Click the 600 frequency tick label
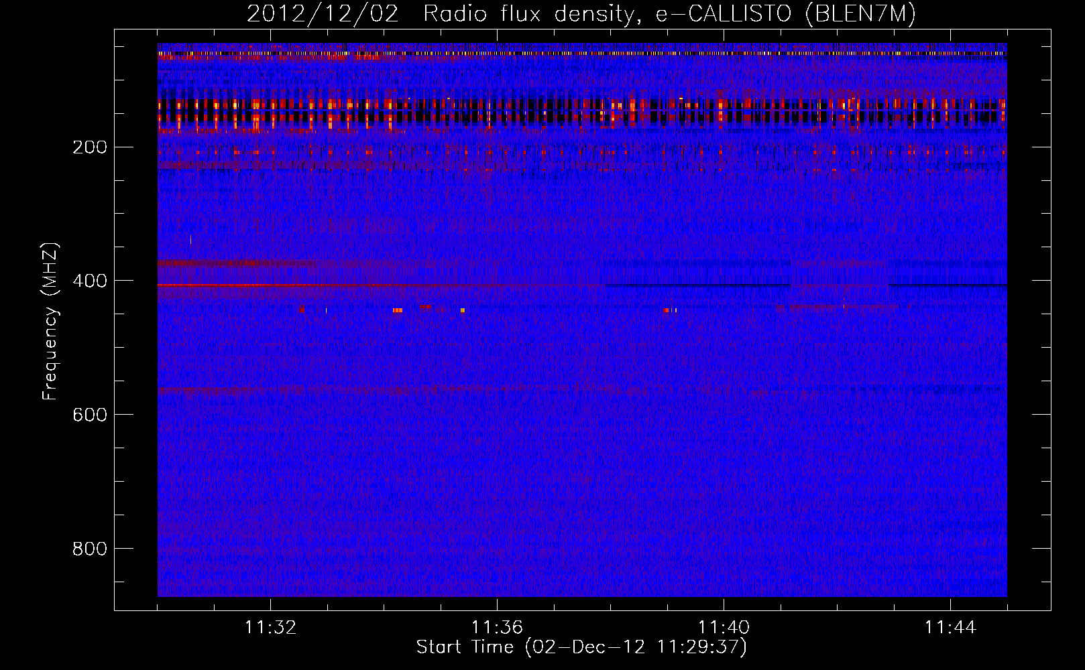 [90, 415]
